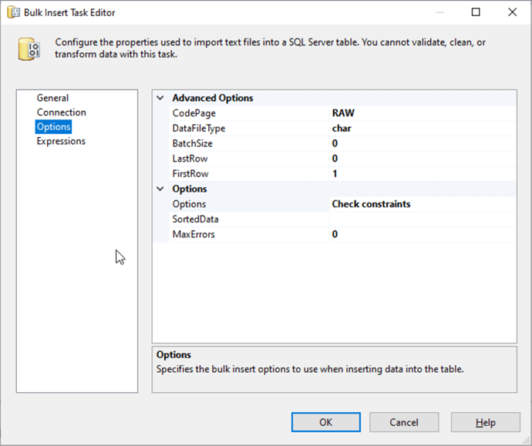532x446 pixels.
Task: Click the empty SortedData value field
Action: [x=422, y=220]
